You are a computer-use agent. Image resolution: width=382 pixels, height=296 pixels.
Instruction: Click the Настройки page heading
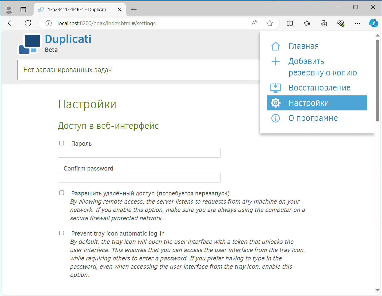[87, 104]
